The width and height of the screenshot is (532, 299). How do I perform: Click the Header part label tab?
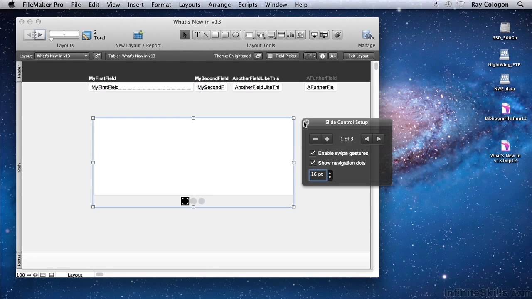19,72
